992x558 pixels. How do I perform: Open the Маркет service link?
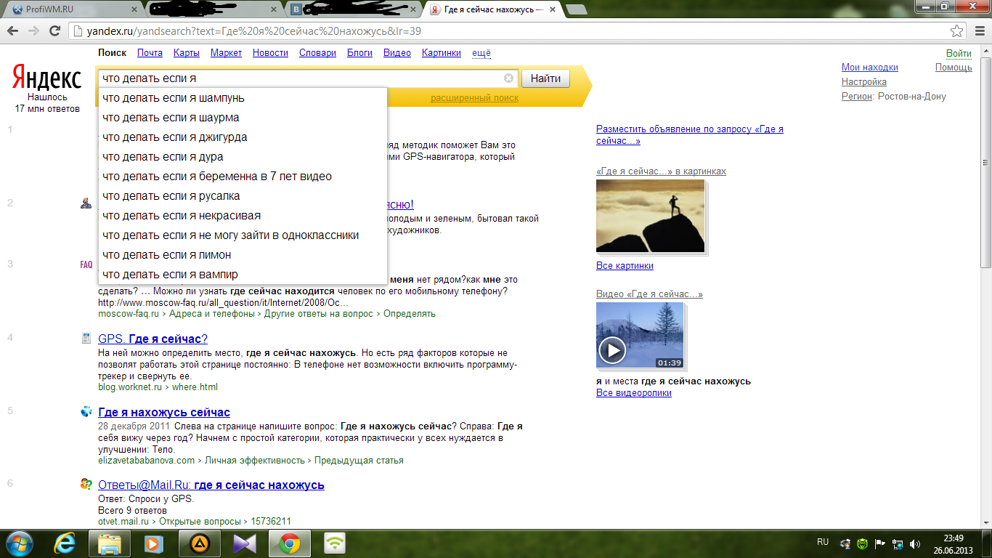226,53
